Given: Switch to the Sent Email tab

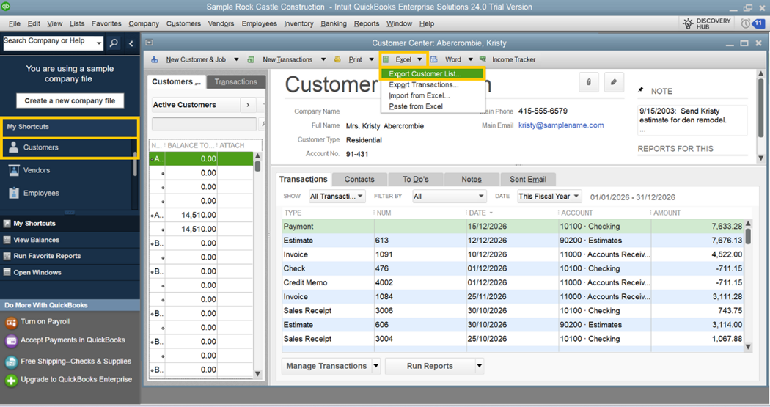Looking at the screenshot, I should (528, 179).
